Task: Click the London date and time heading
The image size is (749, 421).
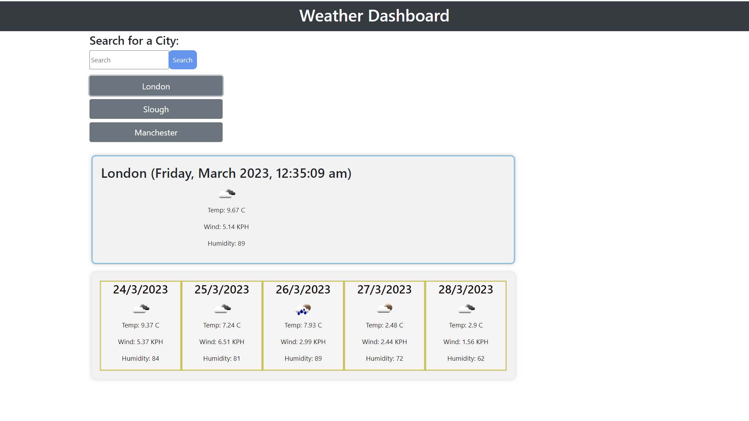Action: tap(226, 173)
